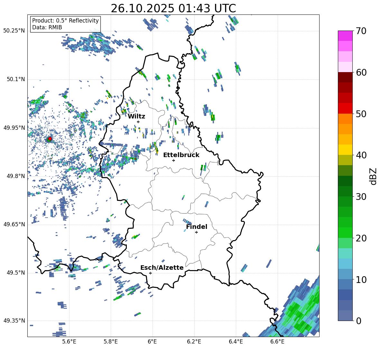Pick the yellow colorbar swatch at 40 dBZ
Screen dimensions: 381x348
tap(345, 150)
